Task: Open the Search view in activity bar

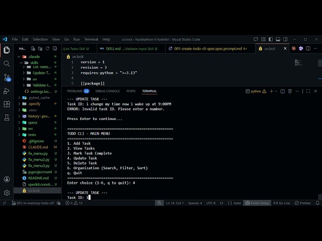Action: (x=7, y=64)
